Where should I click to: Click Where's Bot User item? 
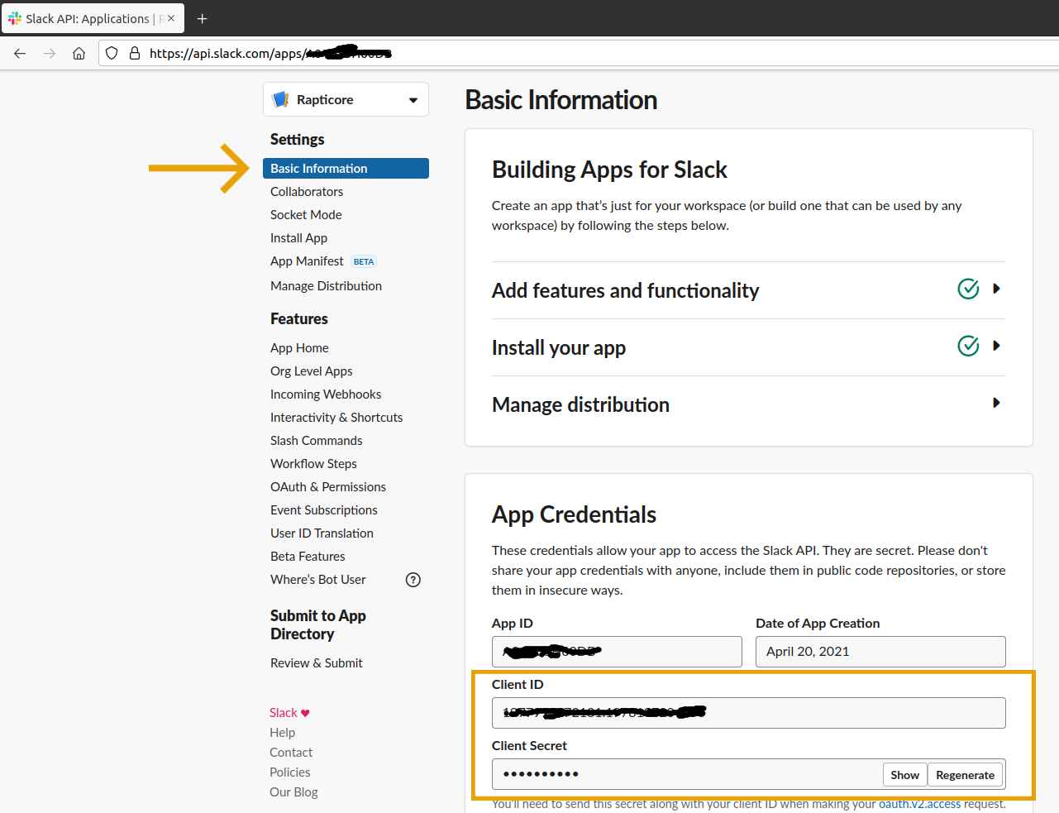[x=317, y=580]
